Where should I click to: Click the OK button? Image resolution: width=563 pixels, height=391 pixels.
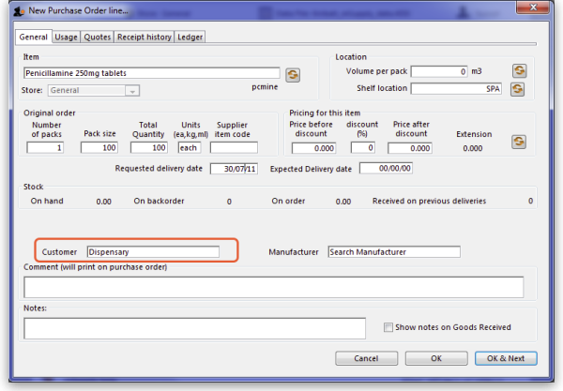[x=435, y=358]
